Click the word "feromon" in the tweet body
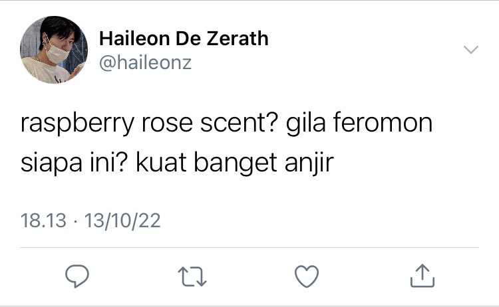Screen dimensions: 499x307 coord(383,122)
